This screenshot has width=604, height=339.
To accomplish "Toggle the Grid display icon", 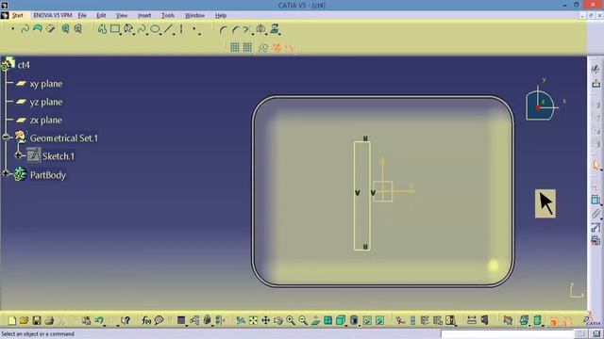I will pos(235,47).
